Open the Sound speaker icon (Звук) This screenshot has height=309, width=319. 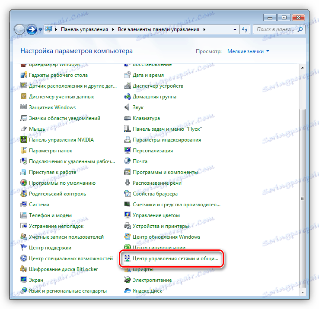[128, 107]
